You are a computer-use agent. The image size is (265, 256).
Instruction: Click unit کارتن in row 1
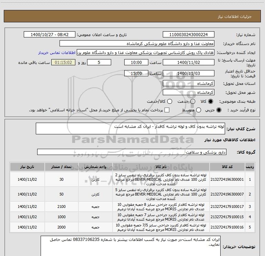[95, 180]
